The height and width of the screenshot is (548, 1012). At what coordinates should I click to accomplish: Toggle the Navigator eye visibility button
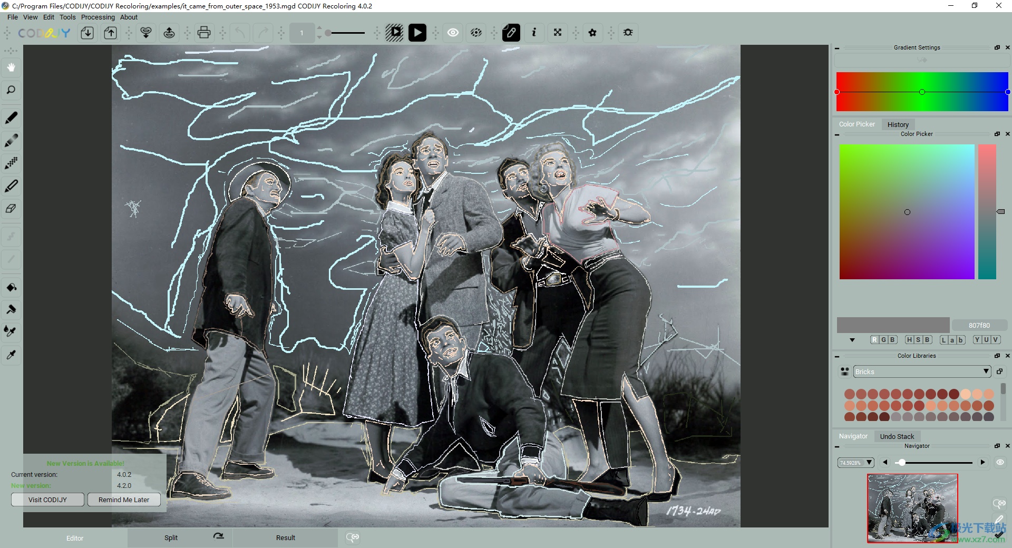coord(1000,462)
